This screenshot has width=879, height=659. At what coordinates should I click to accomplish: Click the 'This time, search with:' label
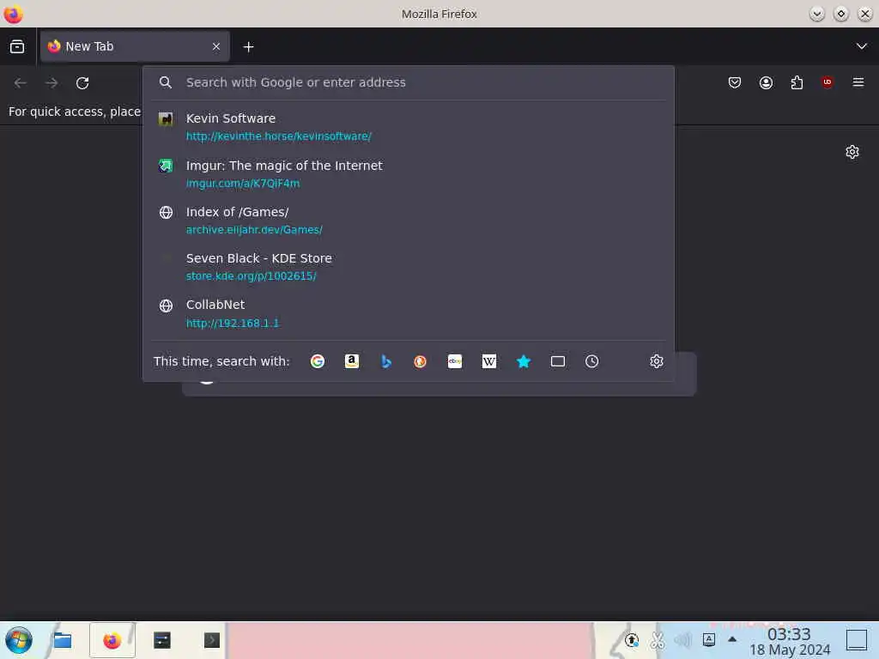(221, 361)
